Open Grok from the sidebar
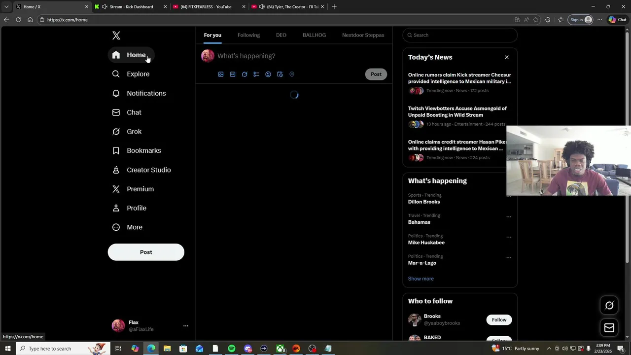This screenshot has width=631, height=355. (127, 132)
